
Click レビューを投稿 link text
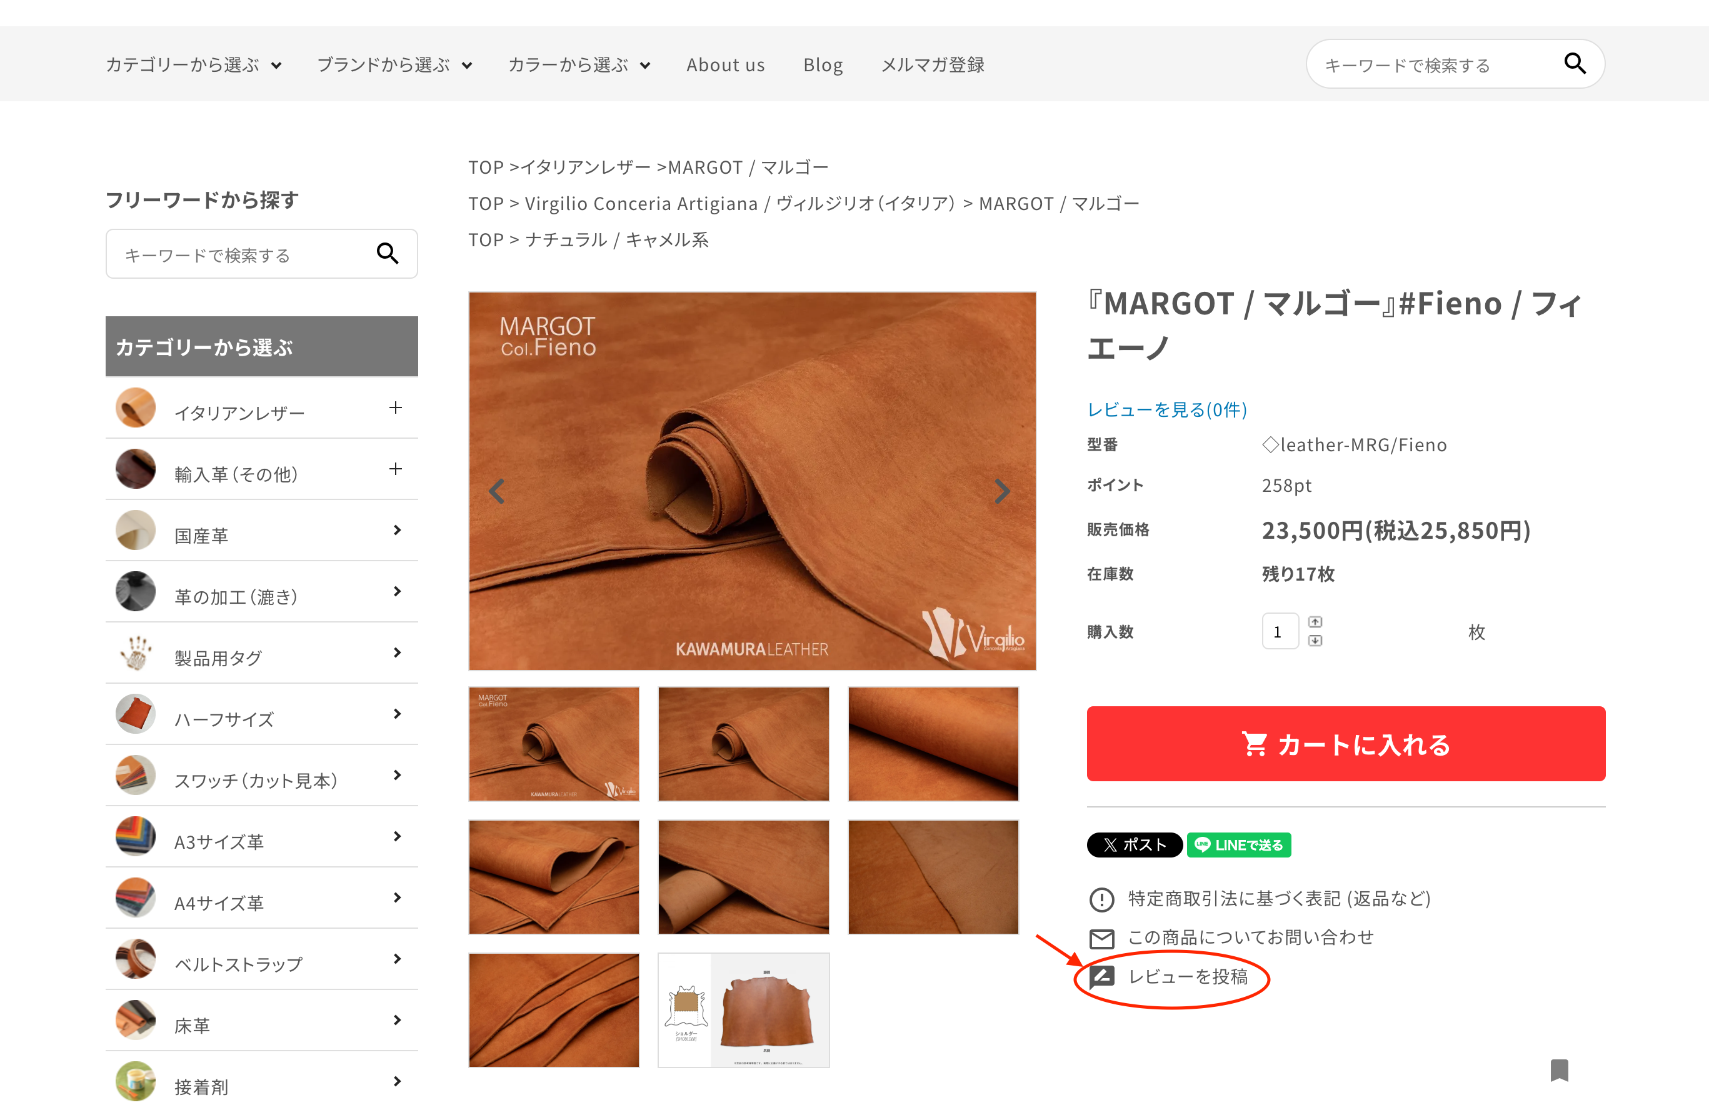tap(1188, 977)
